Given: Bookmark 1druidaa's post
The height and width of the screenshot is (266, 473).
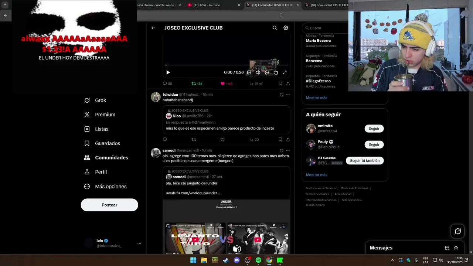Looking at the screenshot, I should tap(280, 139).
